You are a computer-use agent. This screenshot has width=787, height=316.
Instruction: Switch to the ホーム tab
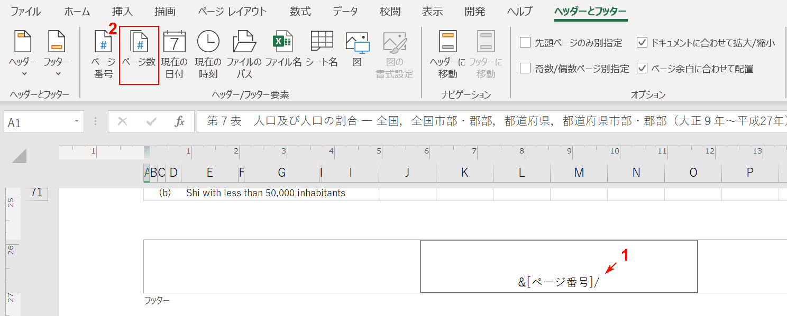tap(77, 11)
